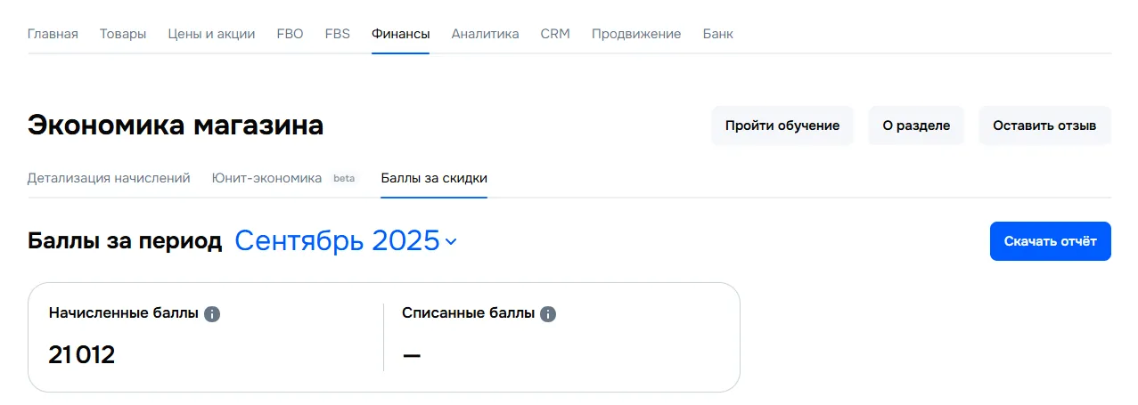Screen dimensions: 1138x405
Task: Open the Банк section
Action: point(718,34)
